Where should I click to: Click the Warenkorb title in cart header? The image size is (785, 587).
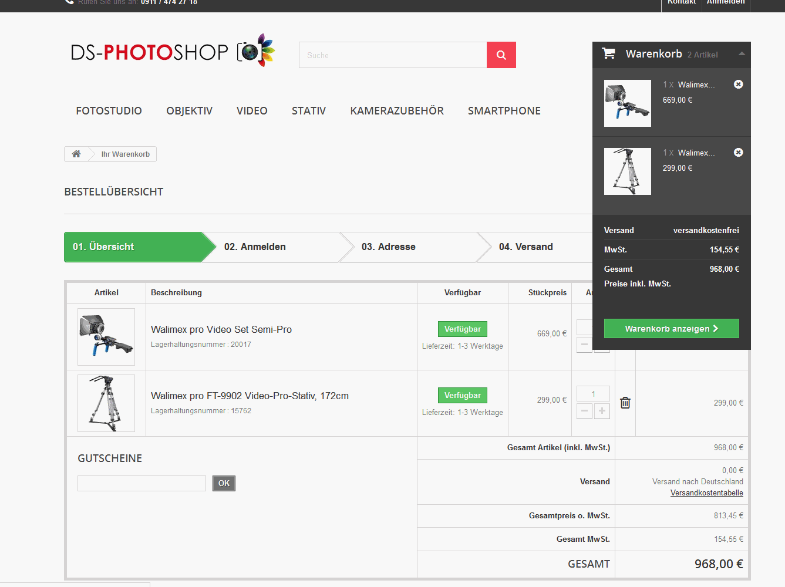tap(654, 54)
